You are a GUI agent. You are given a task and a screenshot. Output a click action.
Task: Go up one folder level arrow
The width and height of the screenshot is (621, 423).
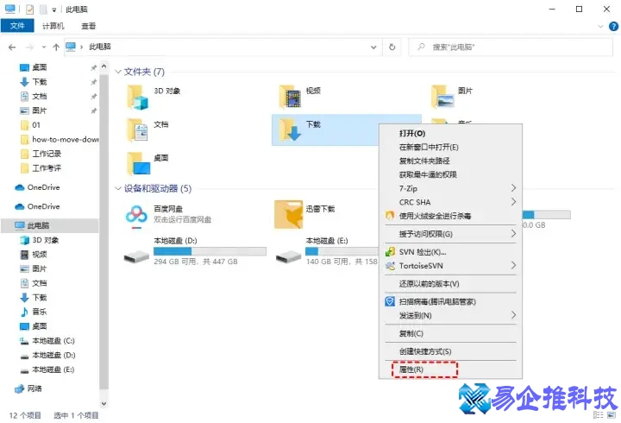tap(56, 47)
